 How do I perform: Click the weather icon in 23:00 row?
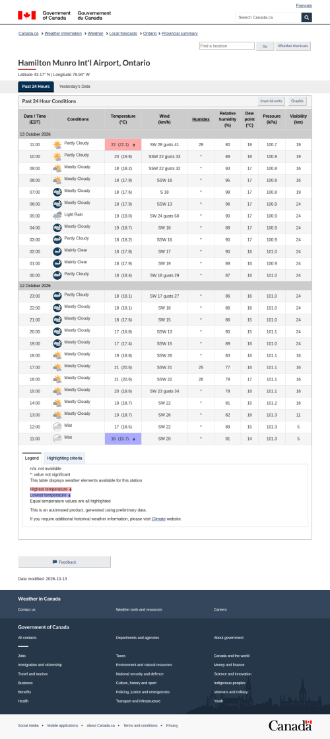point(57,296)
